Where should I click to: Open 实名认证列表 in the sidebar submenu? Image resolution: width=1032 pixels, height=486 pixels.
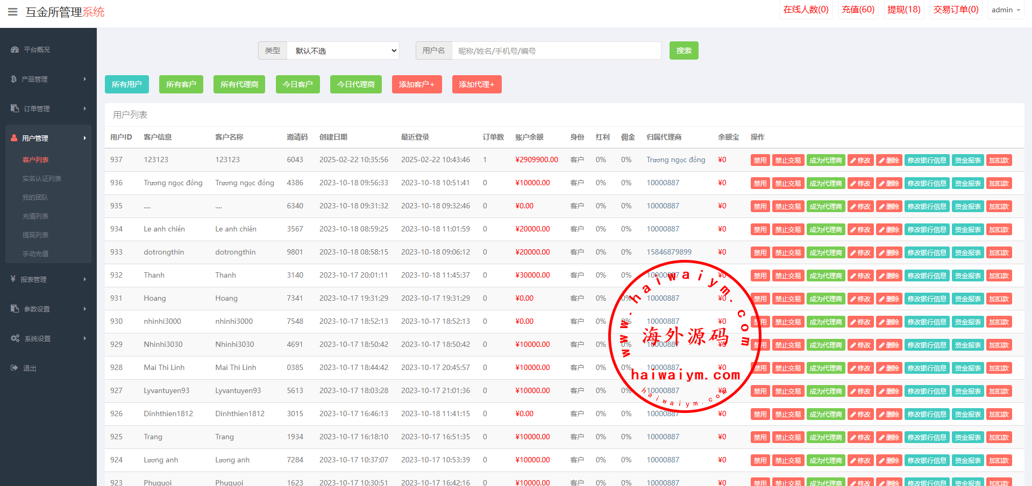41,178
